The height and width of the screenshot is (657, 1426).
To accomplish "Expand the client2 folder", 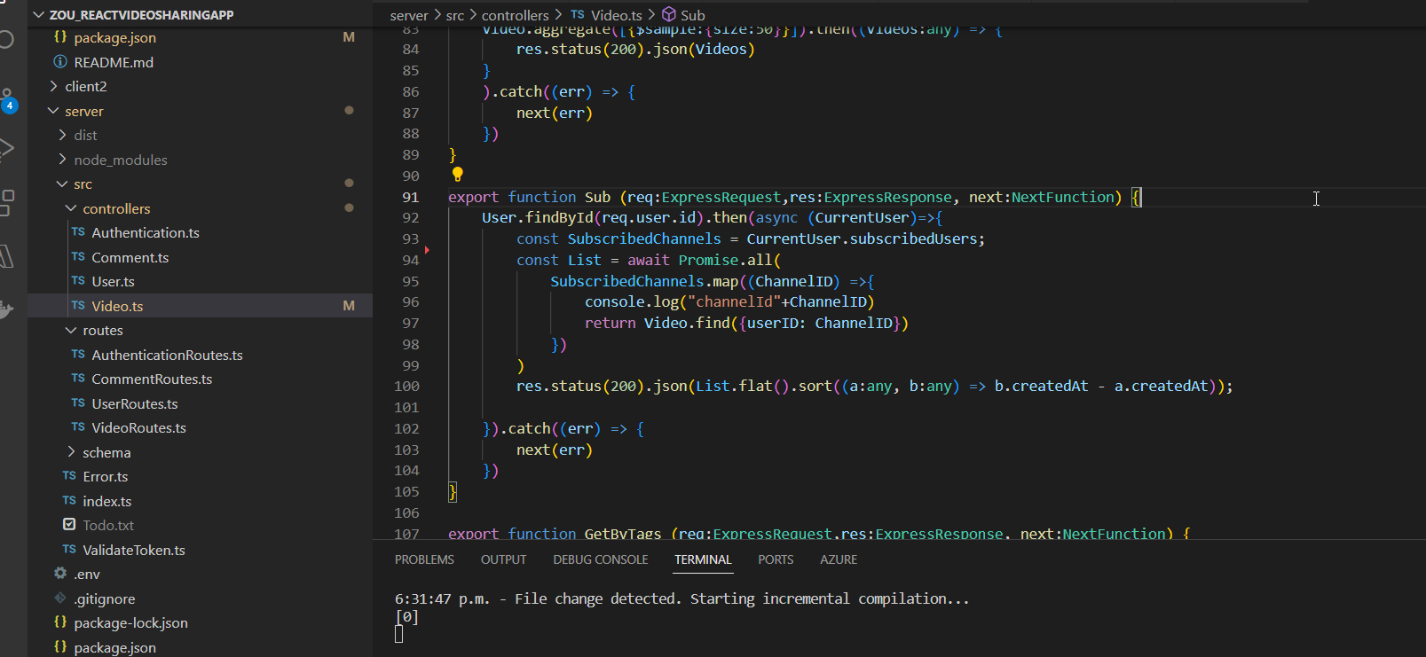I will [x=85, y=87].
